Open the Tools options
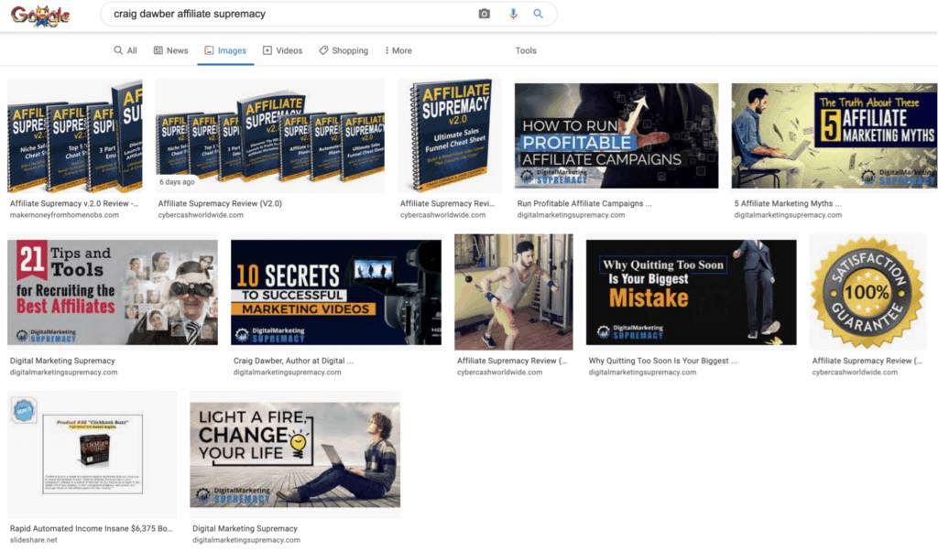The width and height of the screenshot is (938, 551). 526,50
